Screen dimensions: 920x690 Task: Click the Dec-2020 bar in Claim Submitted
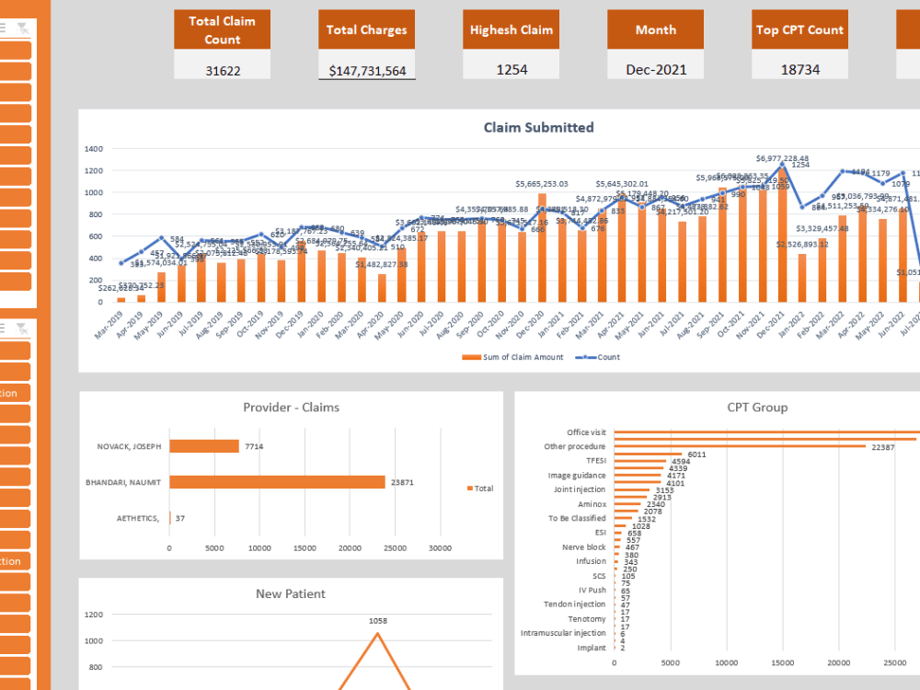[x=542, y=247]
